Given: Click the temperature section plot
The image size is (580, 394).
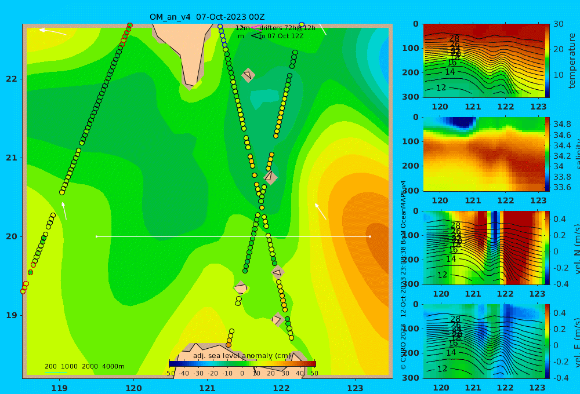Looking at the screenshot, I should click(x=484, y=61).
